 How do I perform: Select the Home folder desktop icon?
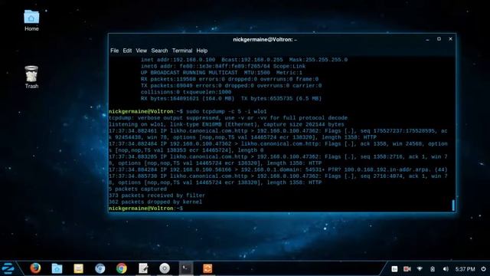pos(31,21)
